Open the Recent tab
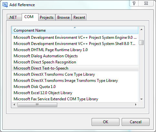The image size is (156, 132). click(x=79, y=17)
